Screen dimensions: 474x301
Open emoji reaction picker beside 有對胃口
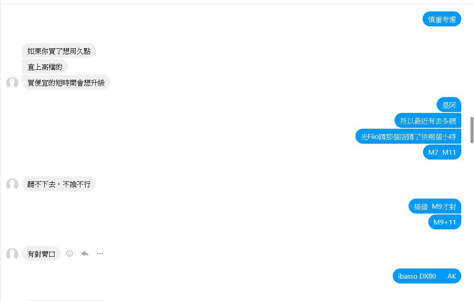(69, 254)
